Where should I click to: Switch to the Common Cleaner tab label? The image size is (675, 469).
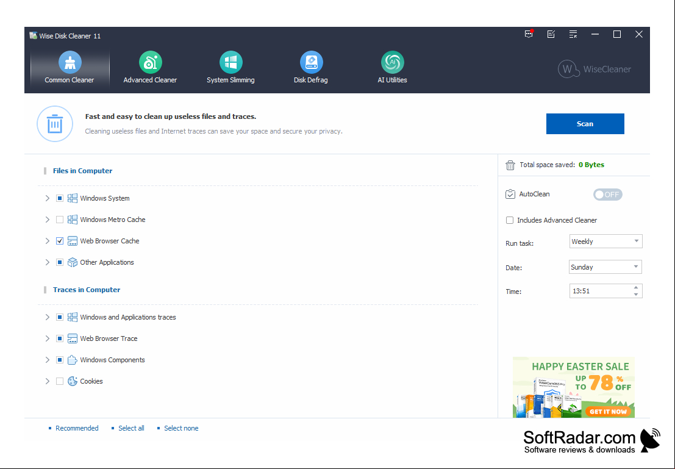[70, 80]
